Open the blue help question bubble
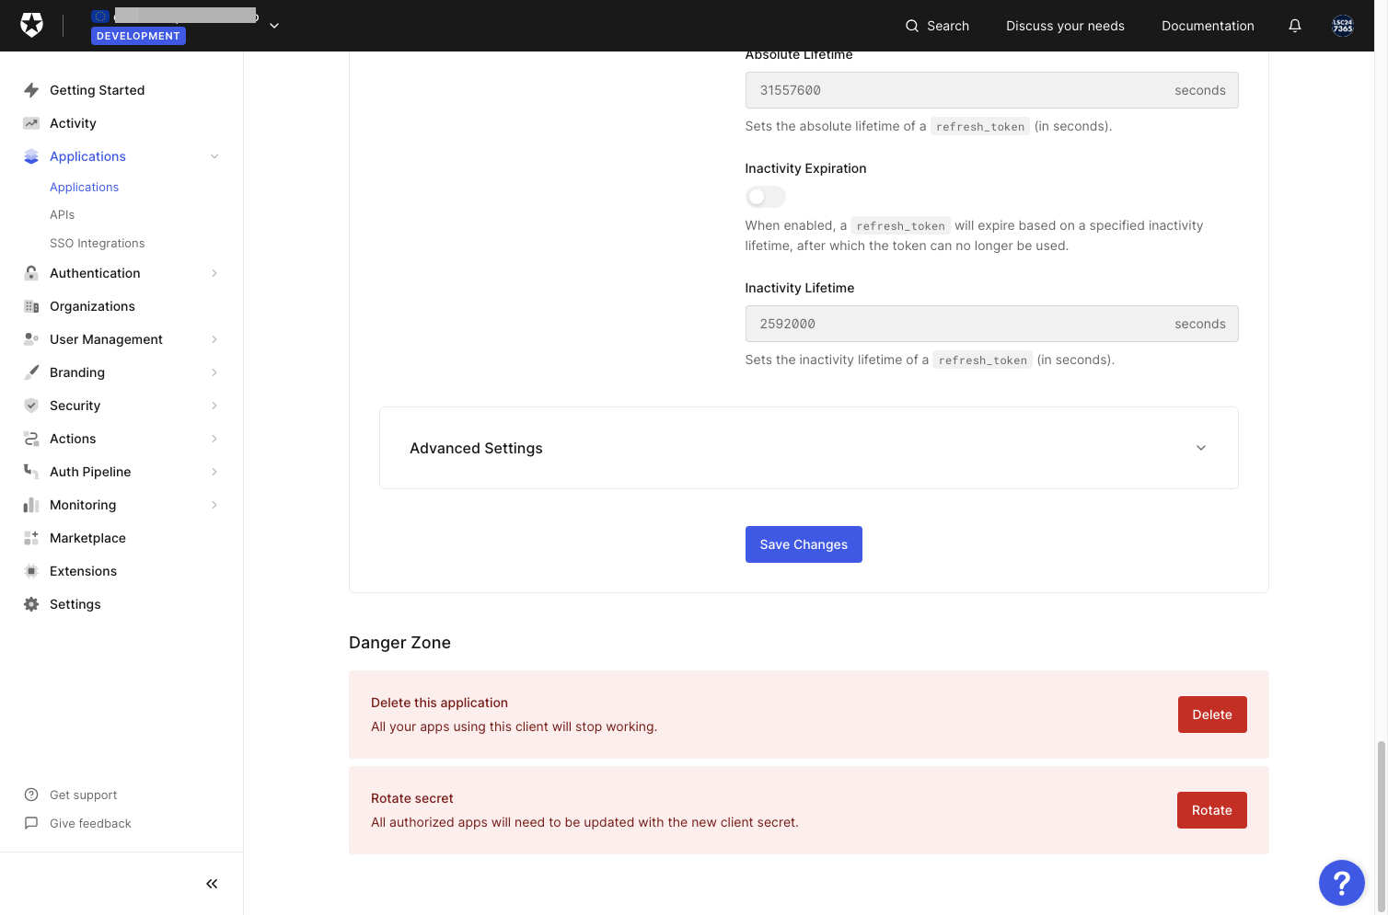 click(1342, 883)
